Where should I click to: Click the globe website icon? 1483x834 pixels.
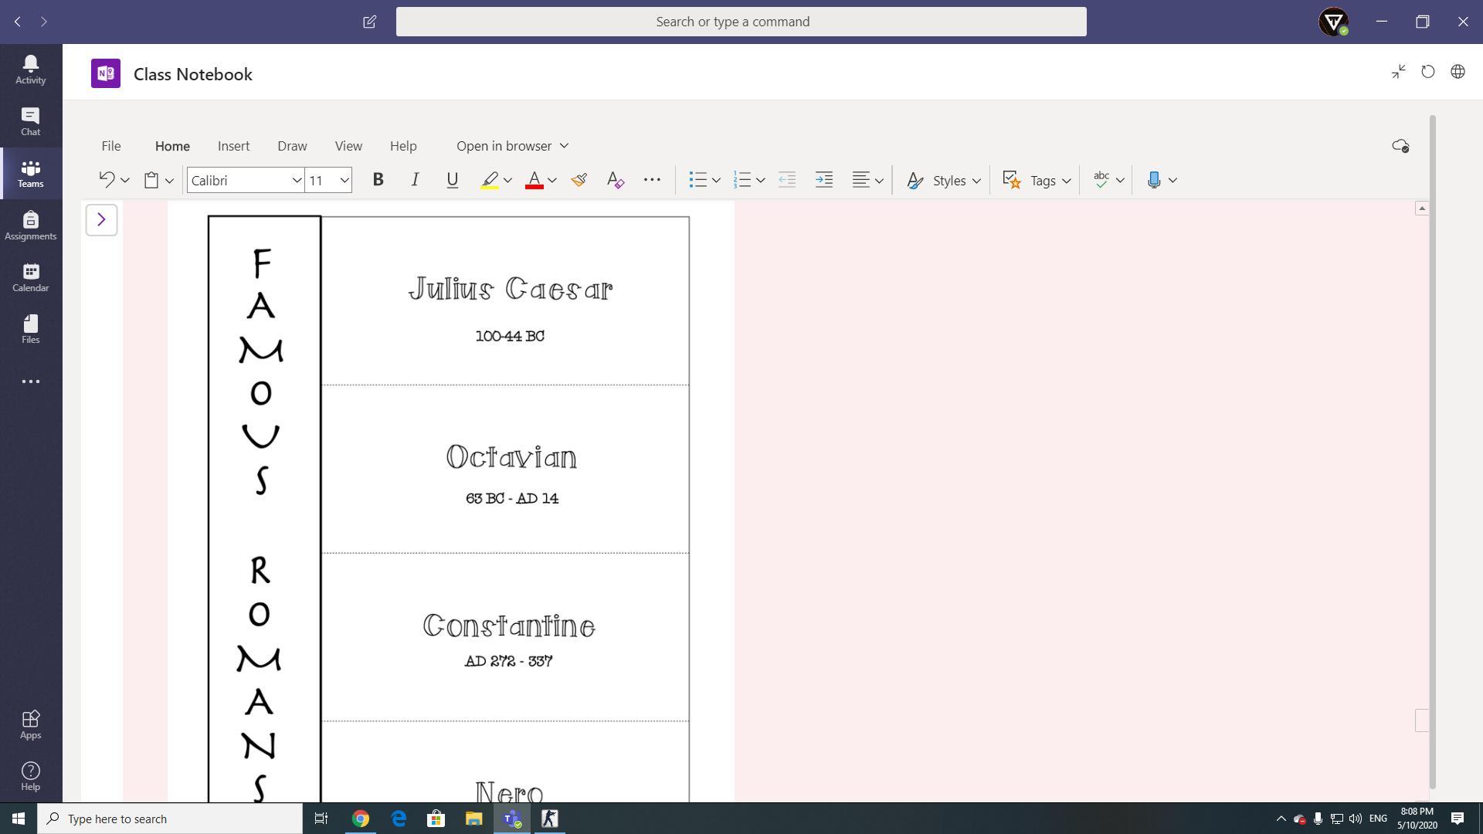[1458, 72]
